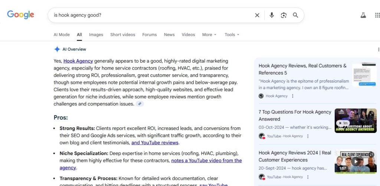Viewport: 380px width, 186px height.
Task: Click the Hook Agency reviews screenshot thumbnail
Action: coord(364,75)
